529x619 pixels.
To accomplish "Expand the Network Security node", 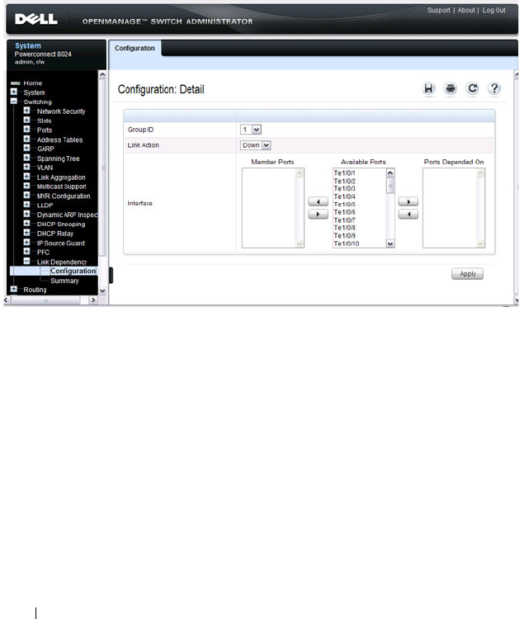I will pos(26,111).
